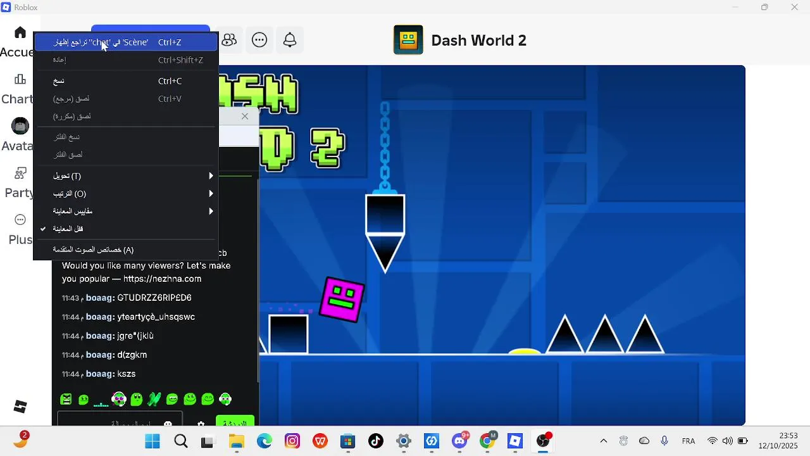This screenshot has width=810, height=456.
Task: Pick the green emote with purple glasses
Action: click(119, 399)
